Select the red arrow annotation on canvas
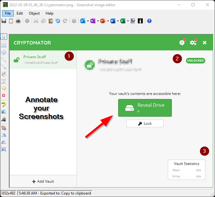This screenshot has height=197, width=215. click(x=98, y=126)
